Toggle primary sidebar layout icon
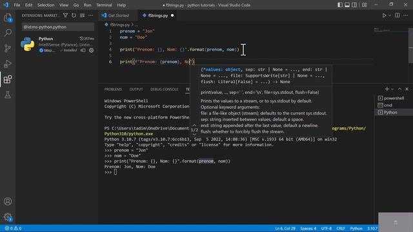 (x=340, y=5)
